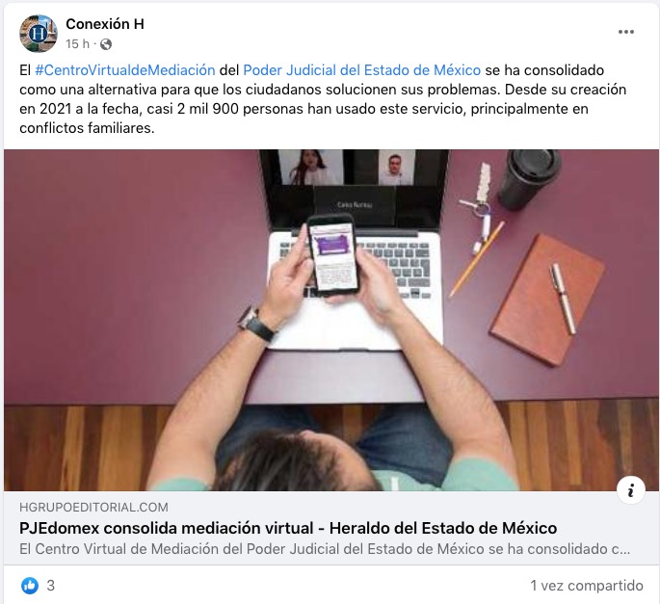The width and height of the screenshot is (660, 604).
Task: Click the blue like reaction icon
Action: point(30,586)
